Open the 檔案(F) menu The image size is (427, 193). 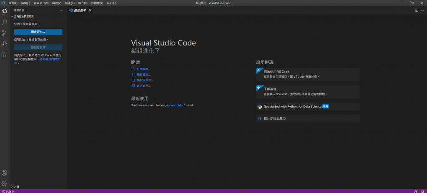point(13,3)
